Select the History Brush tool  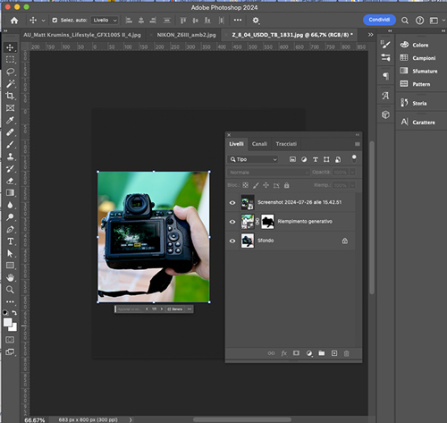(10, 169)
